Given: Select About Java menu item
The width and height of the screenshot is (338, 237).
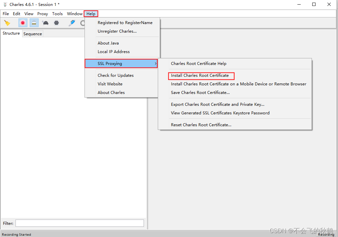Looking at the screenshot, I should pyautogui.click(x=122, y=43).
